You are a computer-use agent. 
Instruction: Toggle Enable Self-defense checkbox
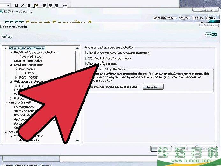87,64
